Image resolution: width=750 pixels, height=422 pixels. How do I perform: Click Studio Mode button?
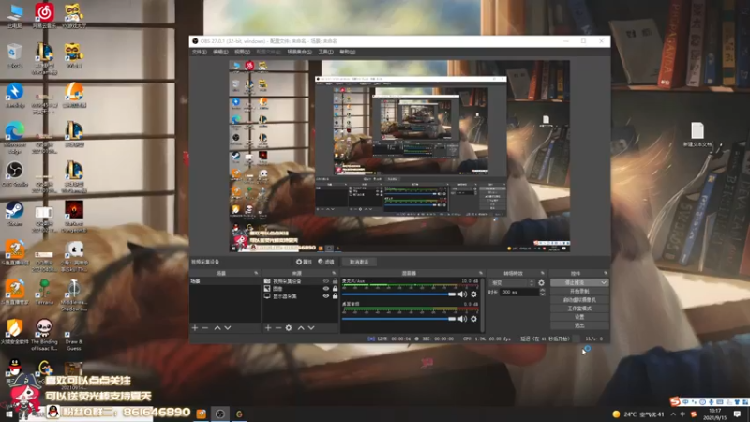(579, 309)
